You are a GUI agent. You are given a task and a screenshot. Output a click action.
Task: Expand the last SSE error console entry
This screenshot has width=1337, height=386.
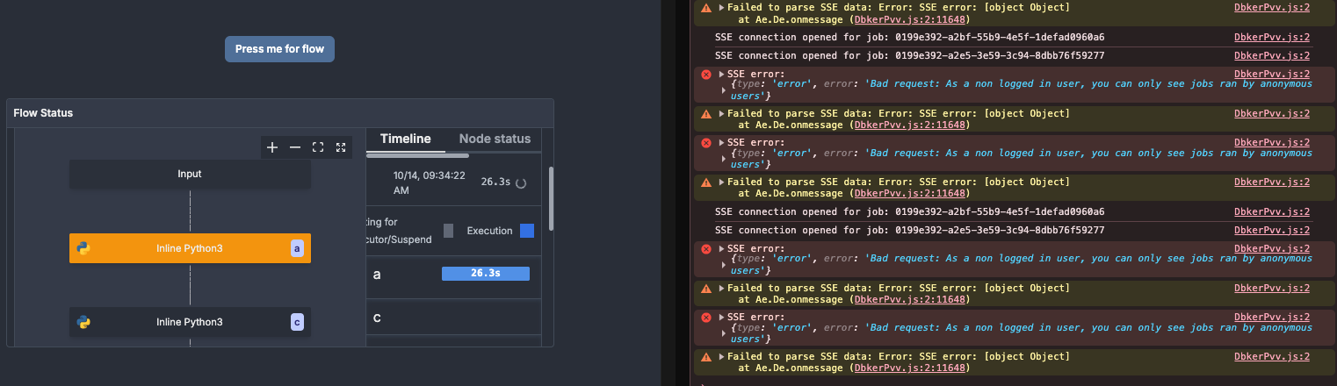pos(722,317)
